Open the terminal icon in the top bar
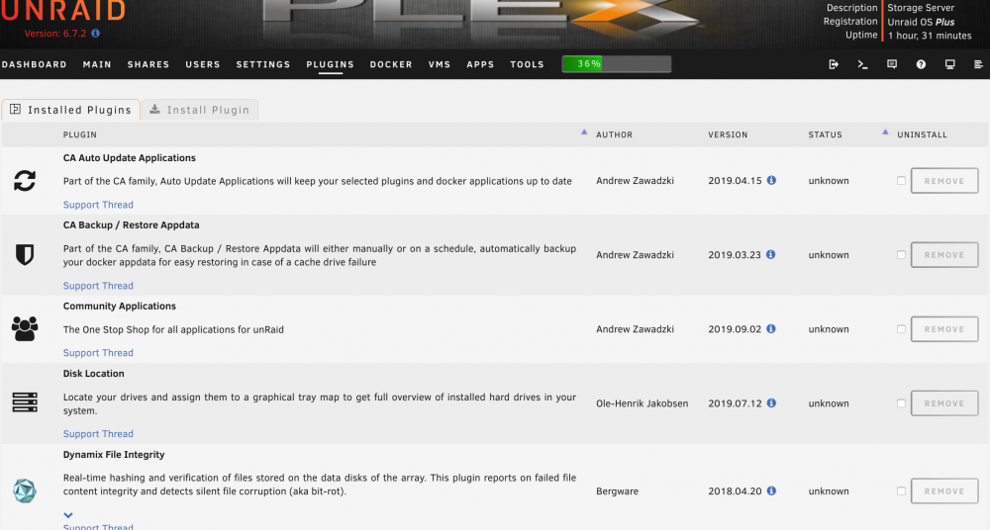990x530 pixels. [862, 64]
